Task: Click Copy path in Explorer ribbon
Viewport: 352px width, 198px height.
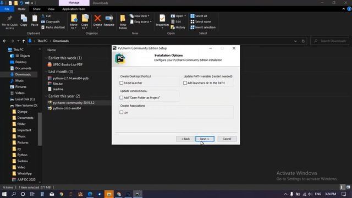Action: tap(51, 21)
